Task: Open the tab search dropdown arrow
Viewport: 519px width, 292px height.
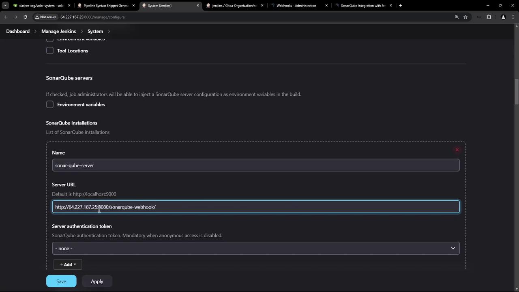Action: [5, 6]
